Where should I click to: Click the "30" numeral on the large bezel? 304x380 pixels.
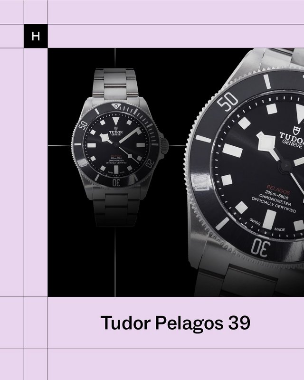[x=260, y=247]
